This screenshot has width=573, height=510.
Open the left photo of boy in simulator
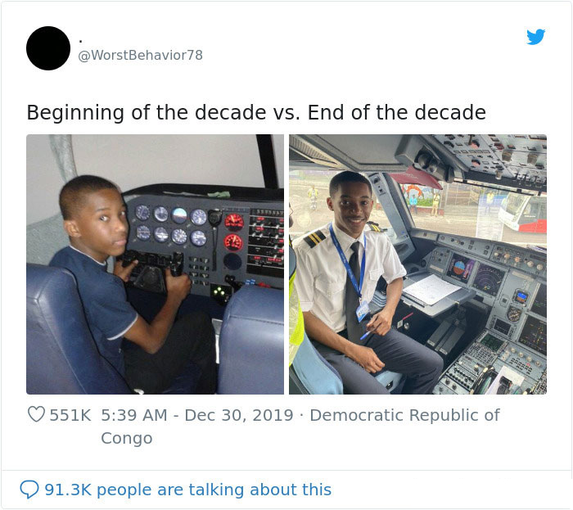[155, 264]
